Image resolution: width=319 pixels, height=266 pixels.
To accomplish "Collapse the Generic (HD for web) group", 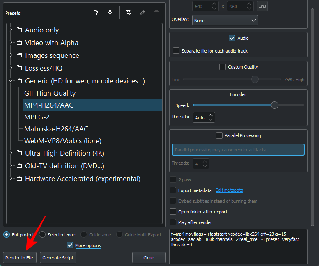I will (x=11, y=81).
